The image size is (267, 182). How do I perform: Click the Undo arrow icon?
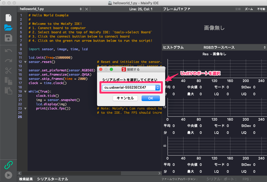(8, 51)
